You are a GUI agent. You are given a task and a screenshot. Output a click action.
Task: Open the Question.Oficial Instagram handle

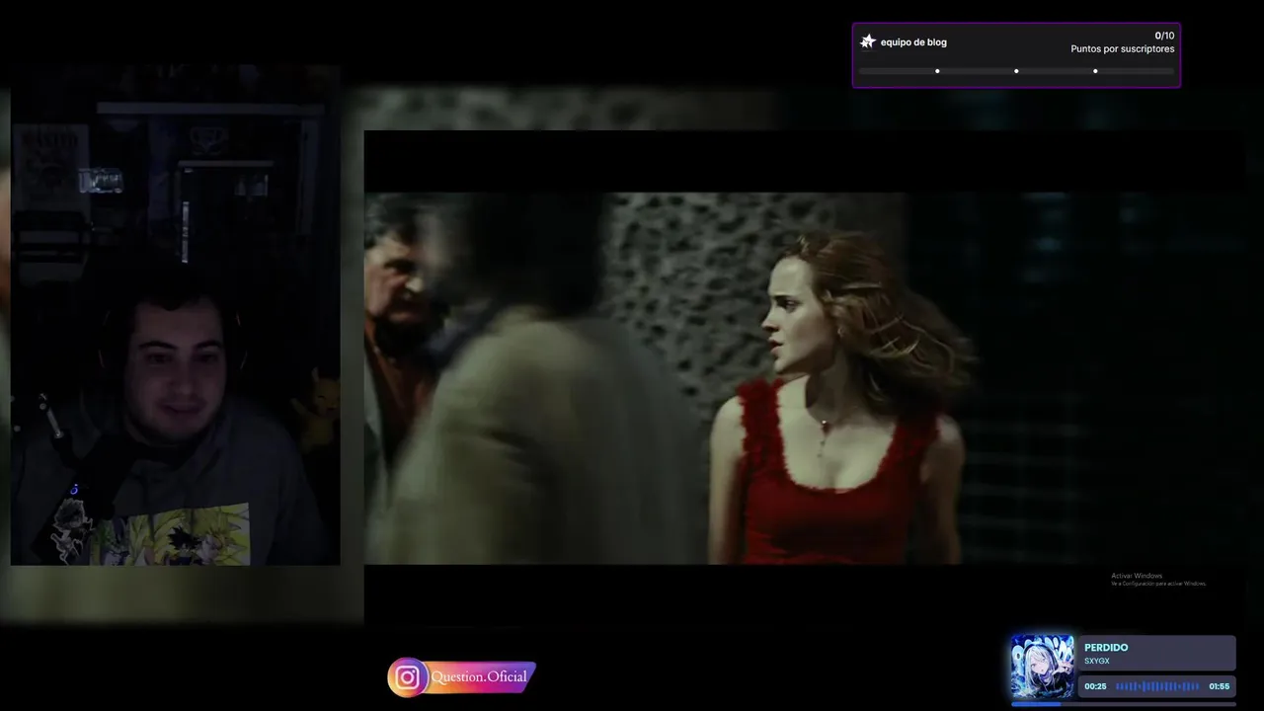[479, 677]
